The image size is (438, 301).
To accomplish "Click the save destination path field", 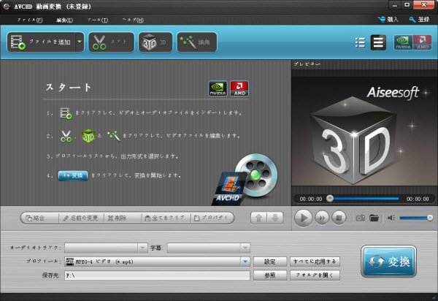I will (x=157, y=275).
